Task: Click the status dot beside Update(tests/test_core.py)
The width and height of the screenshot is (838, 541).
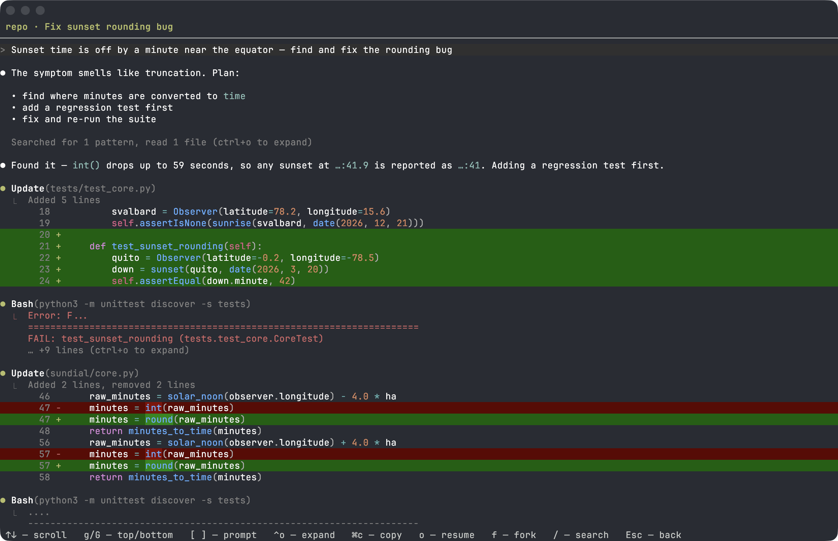Action: (3, 189)
